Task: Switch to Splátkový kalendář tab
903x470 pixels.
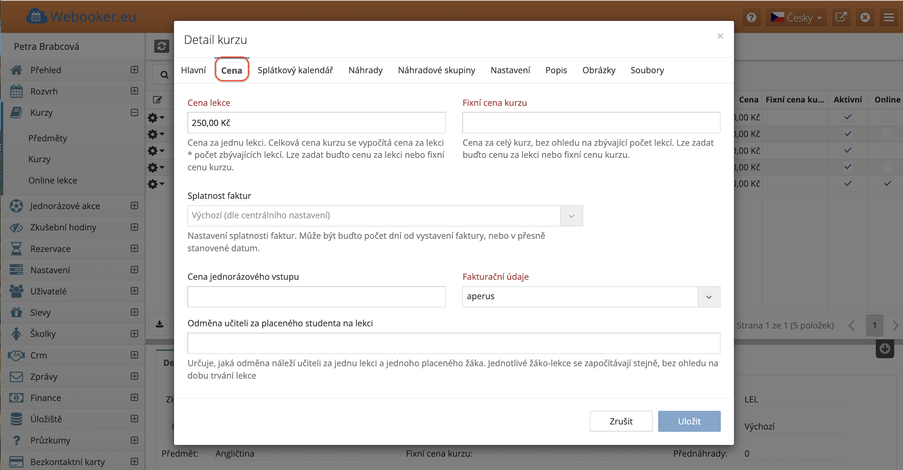Action: [x=295, y=70]
